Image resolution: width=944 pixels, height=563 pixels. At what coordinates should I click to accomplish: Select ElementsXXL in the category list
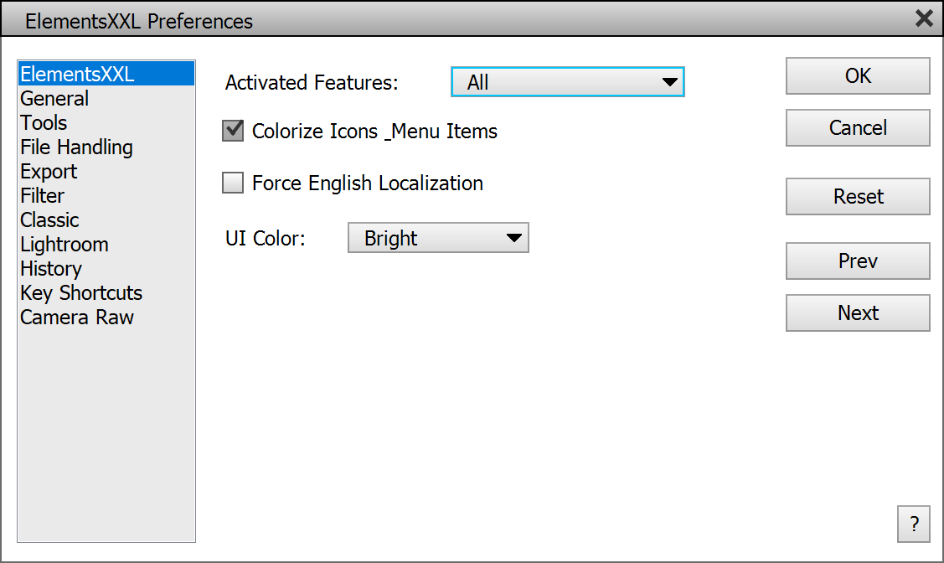click(77, 75)
